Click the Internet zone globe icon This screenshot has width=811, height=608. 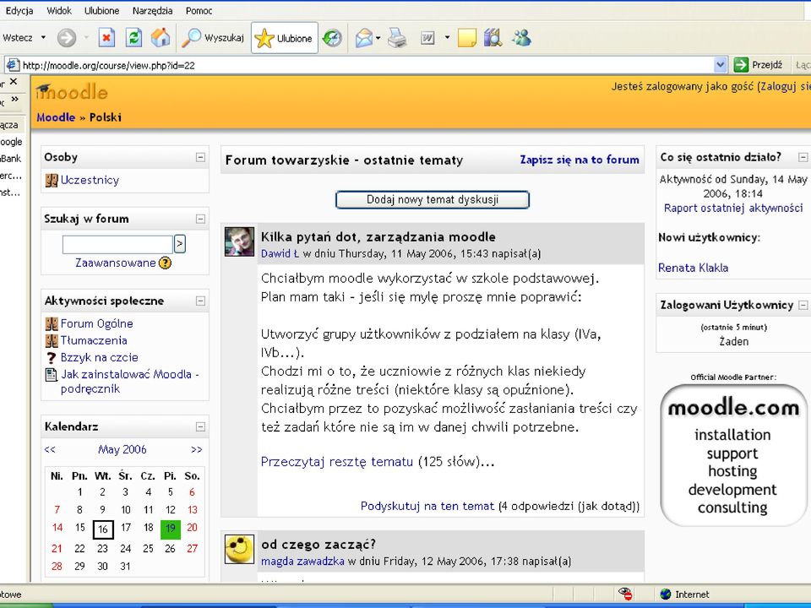[665, 594]
